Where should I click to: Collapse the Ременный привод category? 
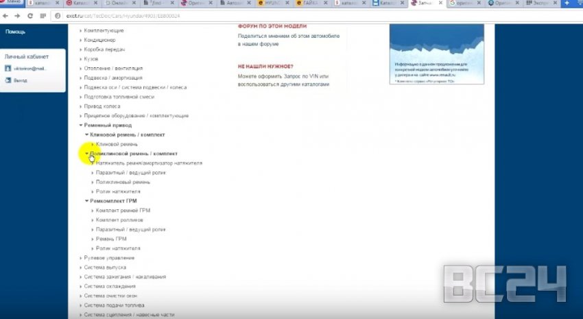click(x=81, y=126)
